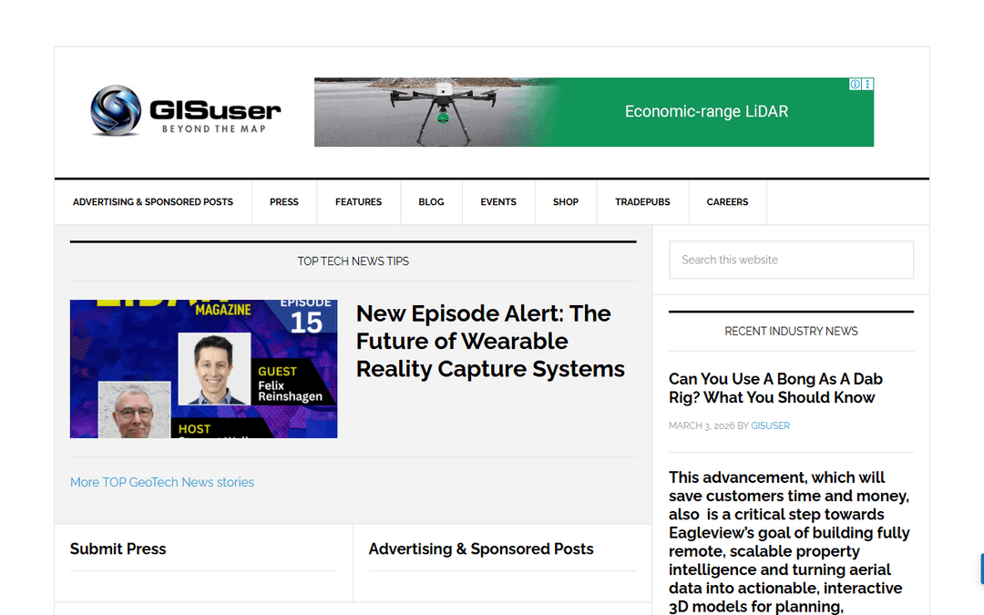The height and width of the screenshot is (615, 984).
Task: Click the BEYOND THE MAP tagline
Action: click(214, 128)
